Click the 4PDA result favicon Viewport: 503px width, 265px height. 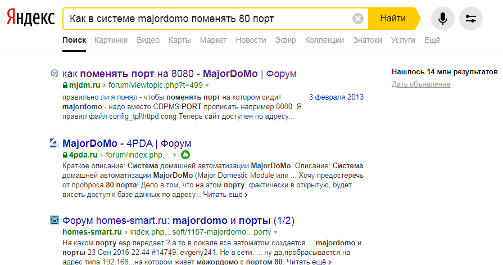(x=55, y=142)
